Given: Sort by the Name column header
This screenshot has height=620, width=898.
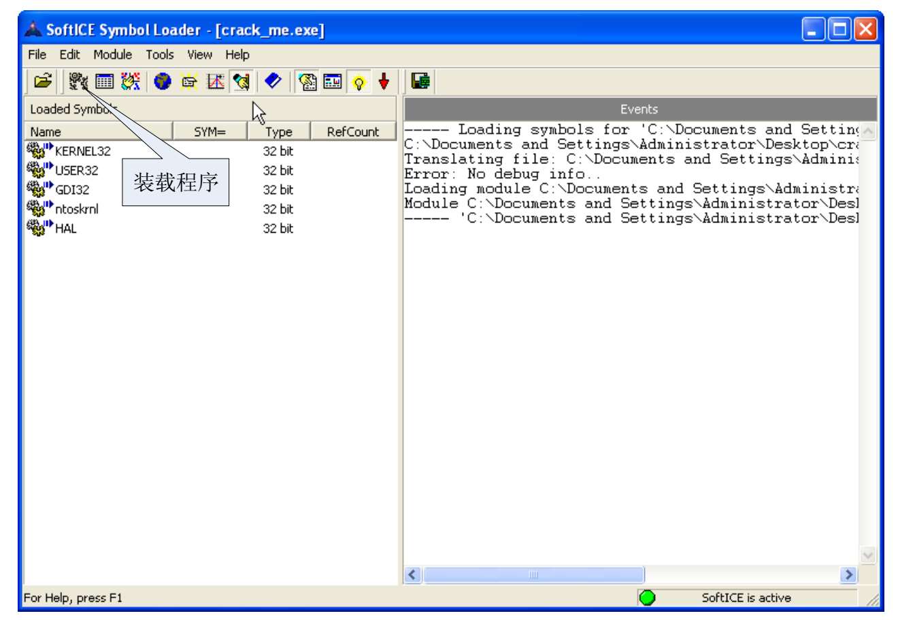Looking at the screenshot, I should pos(99,131).
